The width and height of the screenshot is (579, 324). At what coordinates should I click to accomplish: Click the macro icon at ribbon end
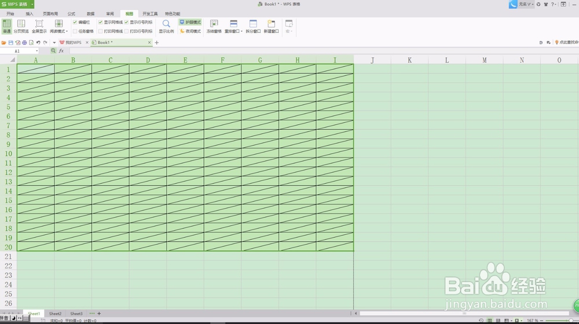(289, 24)
